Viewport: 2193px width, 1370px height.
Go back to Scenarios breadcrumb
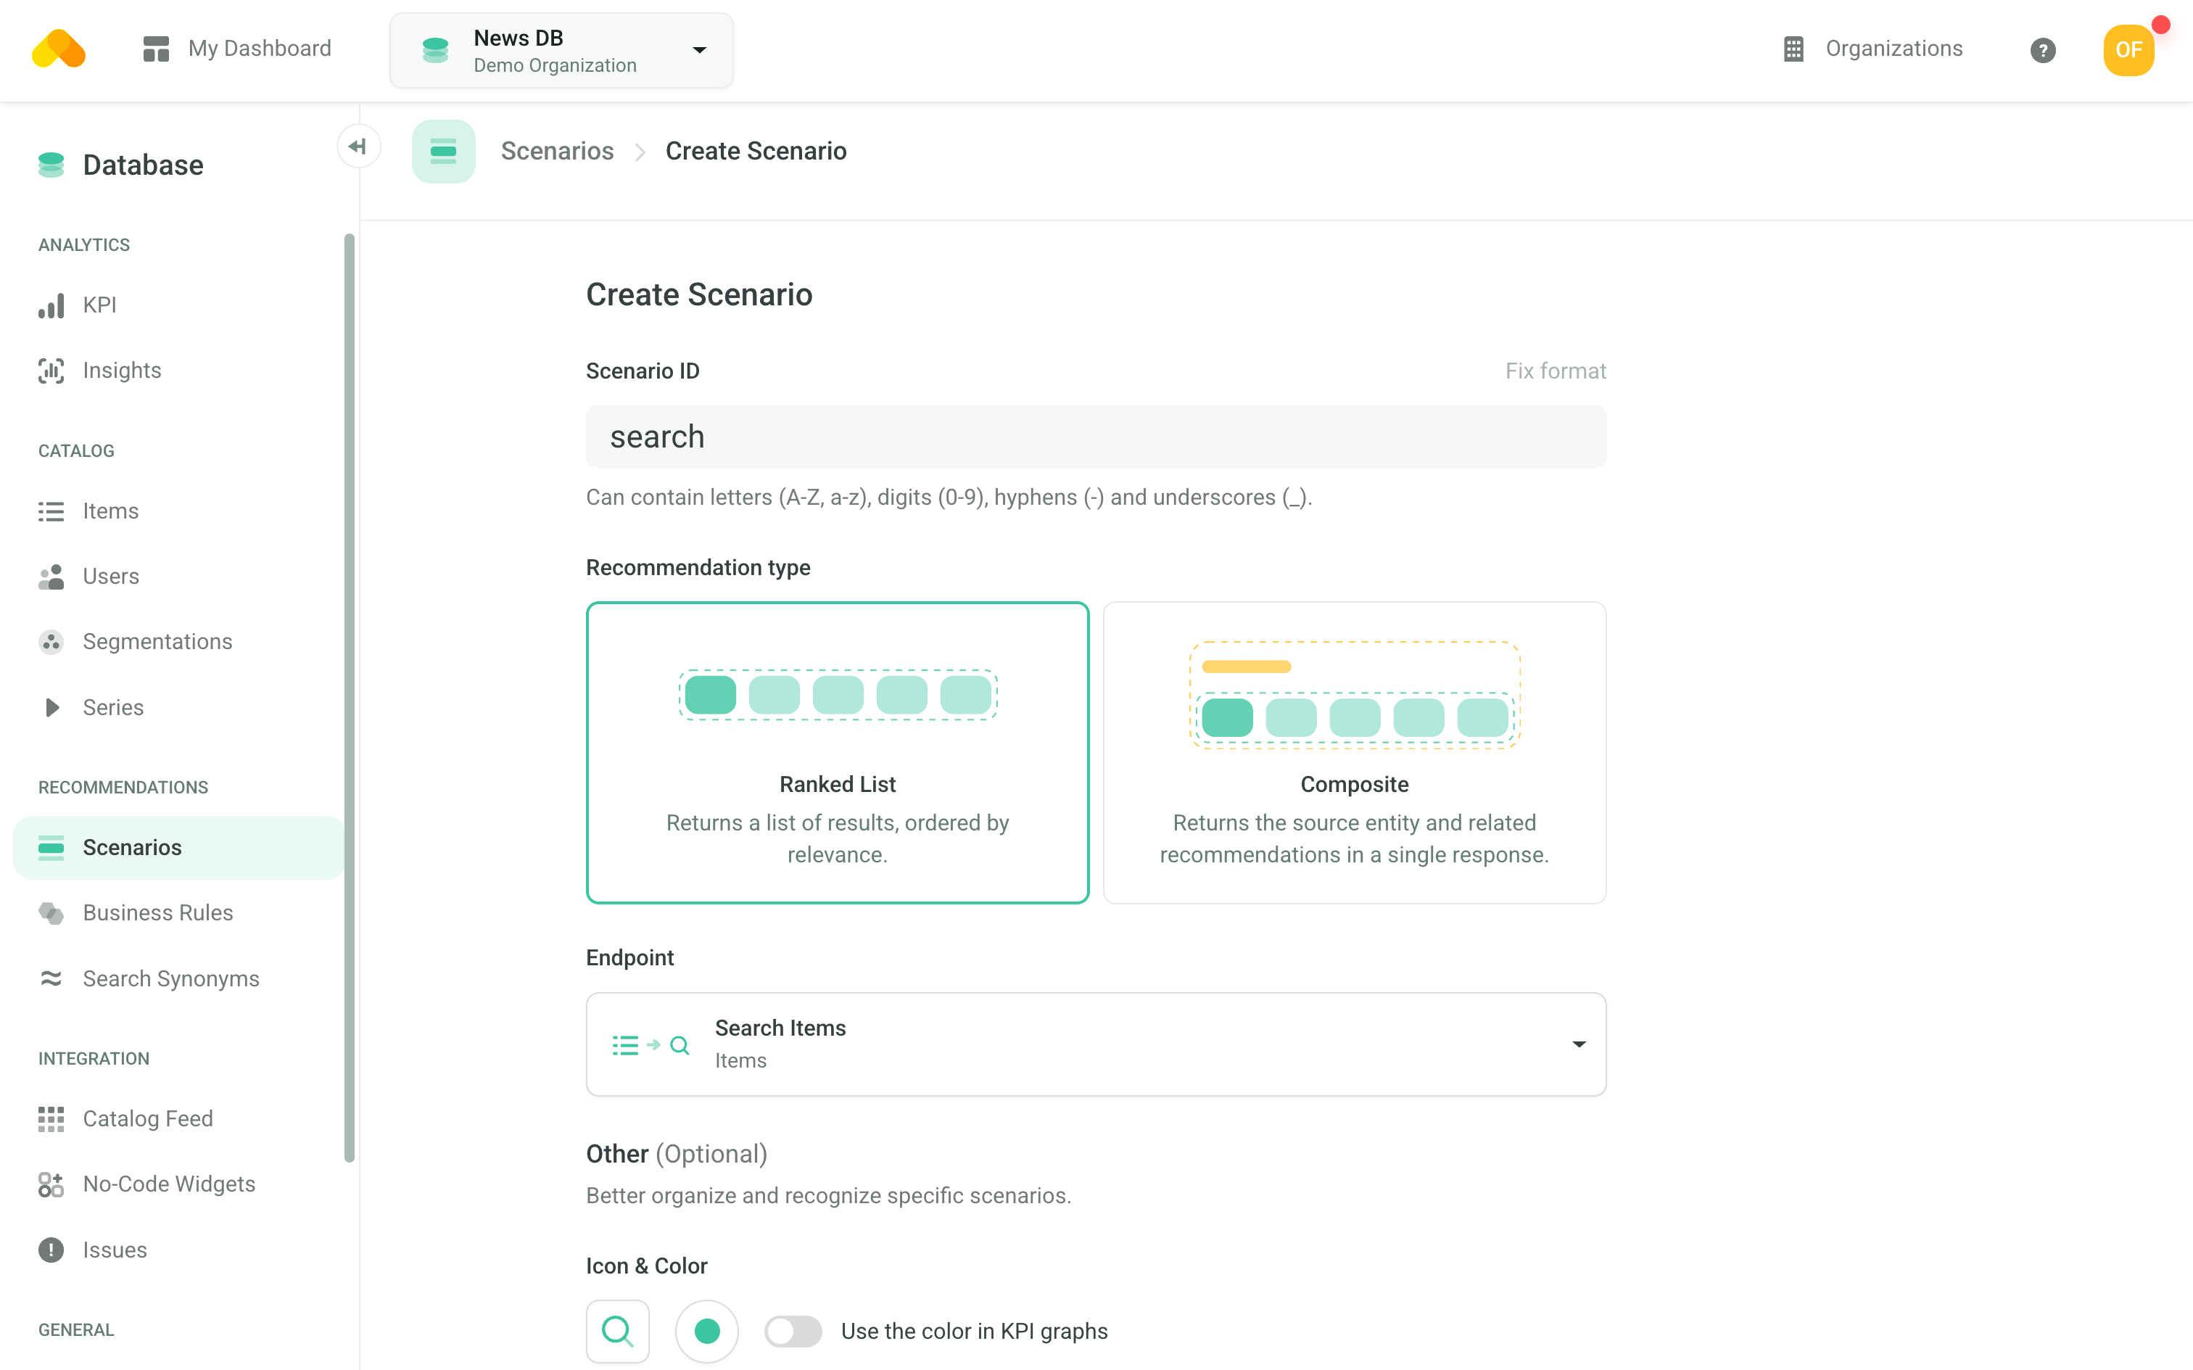point(557,152)
